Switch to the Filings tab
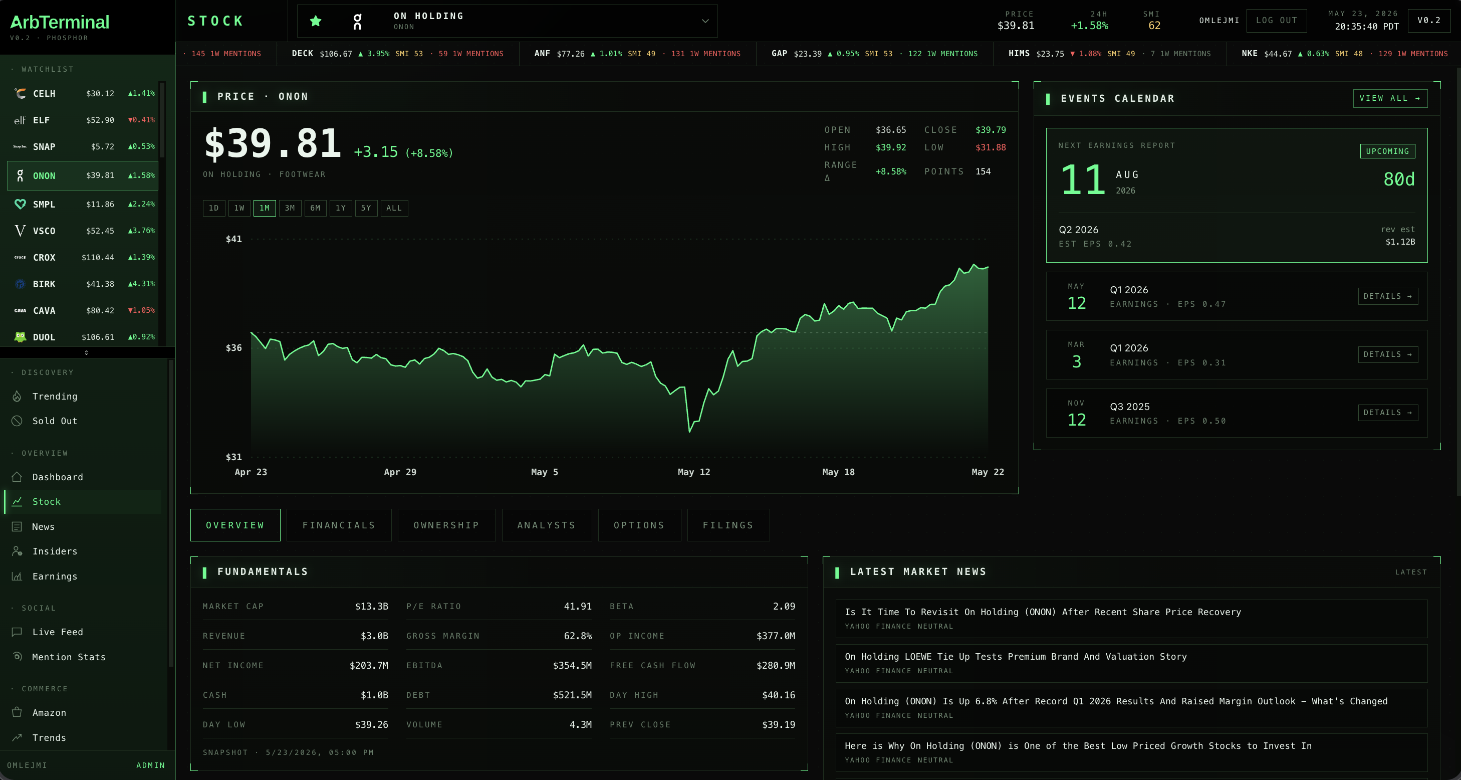1461x780 pixels. pos(728,525)
